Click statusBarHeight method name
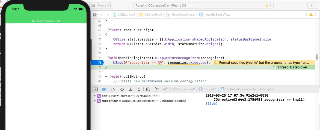This screenshot has width=320, height=130. 138,30
